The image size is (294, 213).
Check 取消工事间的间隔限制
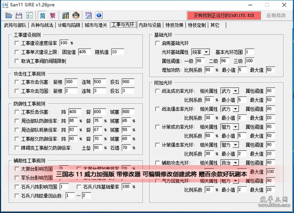tap(17, 61)
